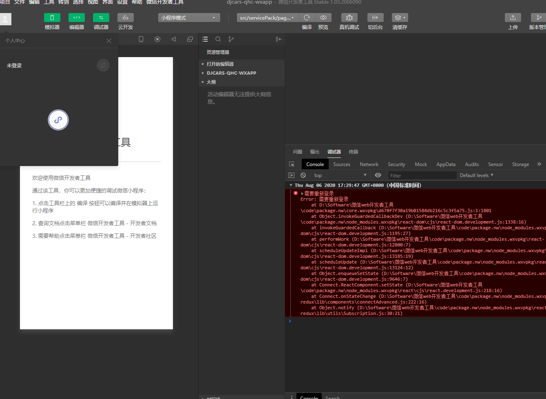Expand the 需要重新登录 error message
Image resolution: width=546 pixels, height=399 pixels.
(x=302, y=194)
